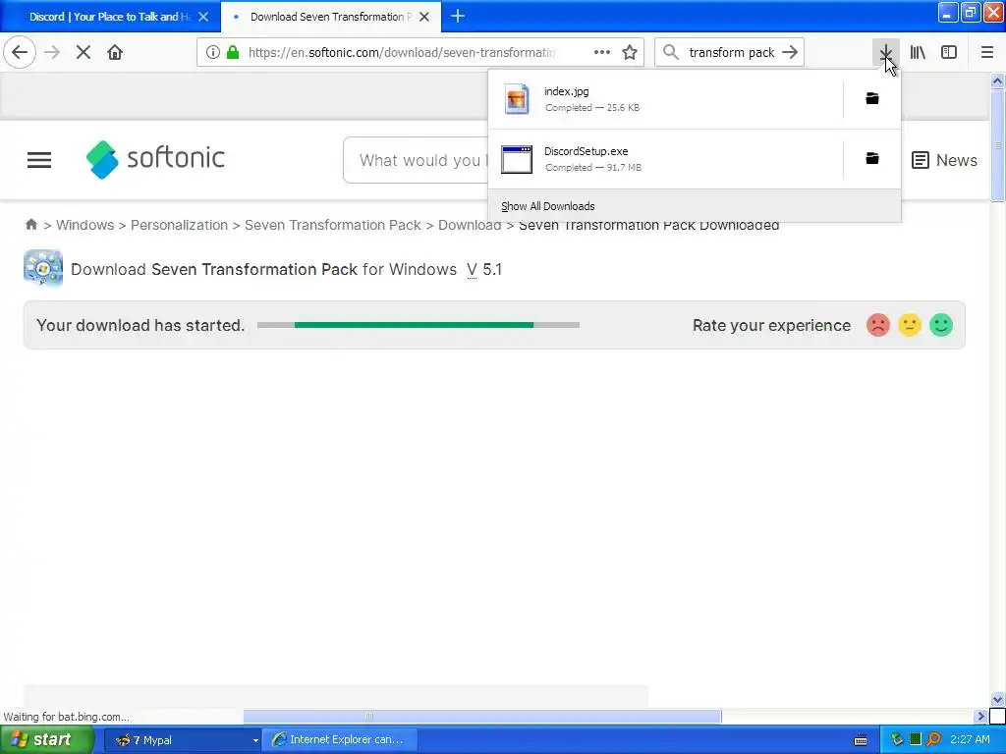Follow the Windows breadcrumb link
The image size is (1006, 754).
point(84,225)
